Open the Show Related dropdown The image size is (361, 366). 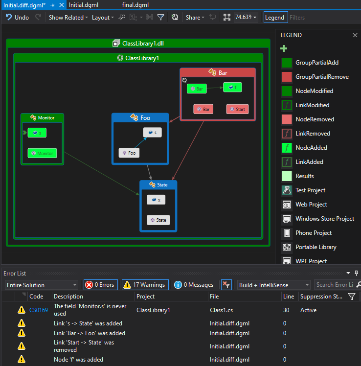68,17
